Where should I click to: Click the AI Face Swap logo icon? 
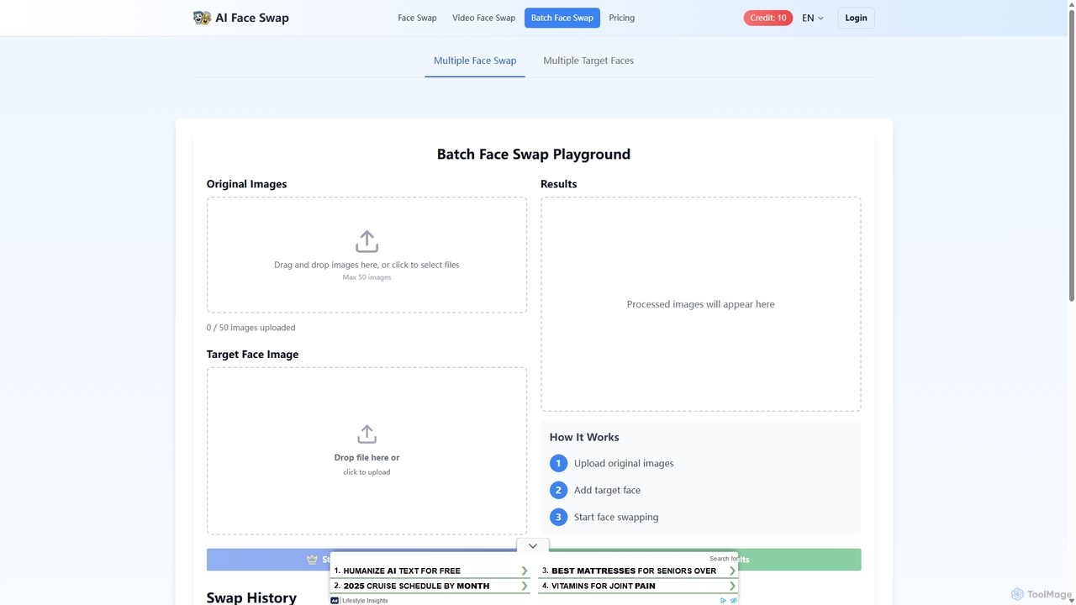pos(202,18)
